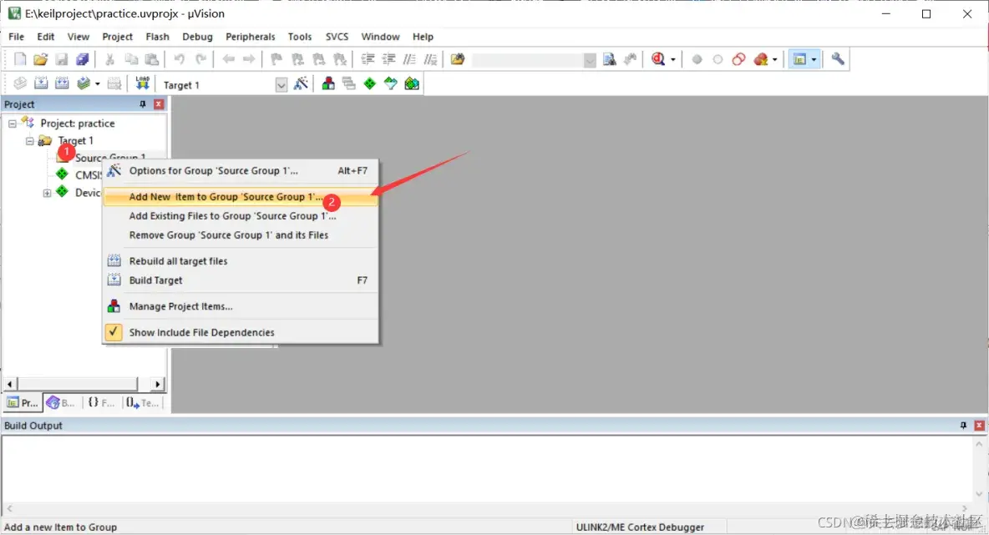Viewport: 989px width, 535px height.
Task: Insert or remove a bookmark with the flag icon
Action: pos(276,59)
